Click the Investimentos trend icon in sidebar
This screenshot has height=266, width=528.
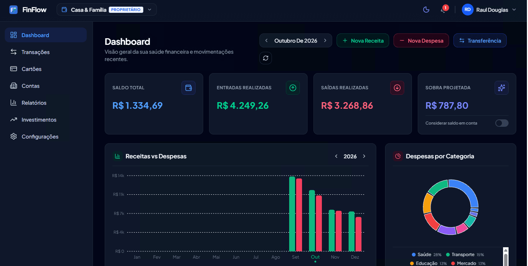[14, 119]
